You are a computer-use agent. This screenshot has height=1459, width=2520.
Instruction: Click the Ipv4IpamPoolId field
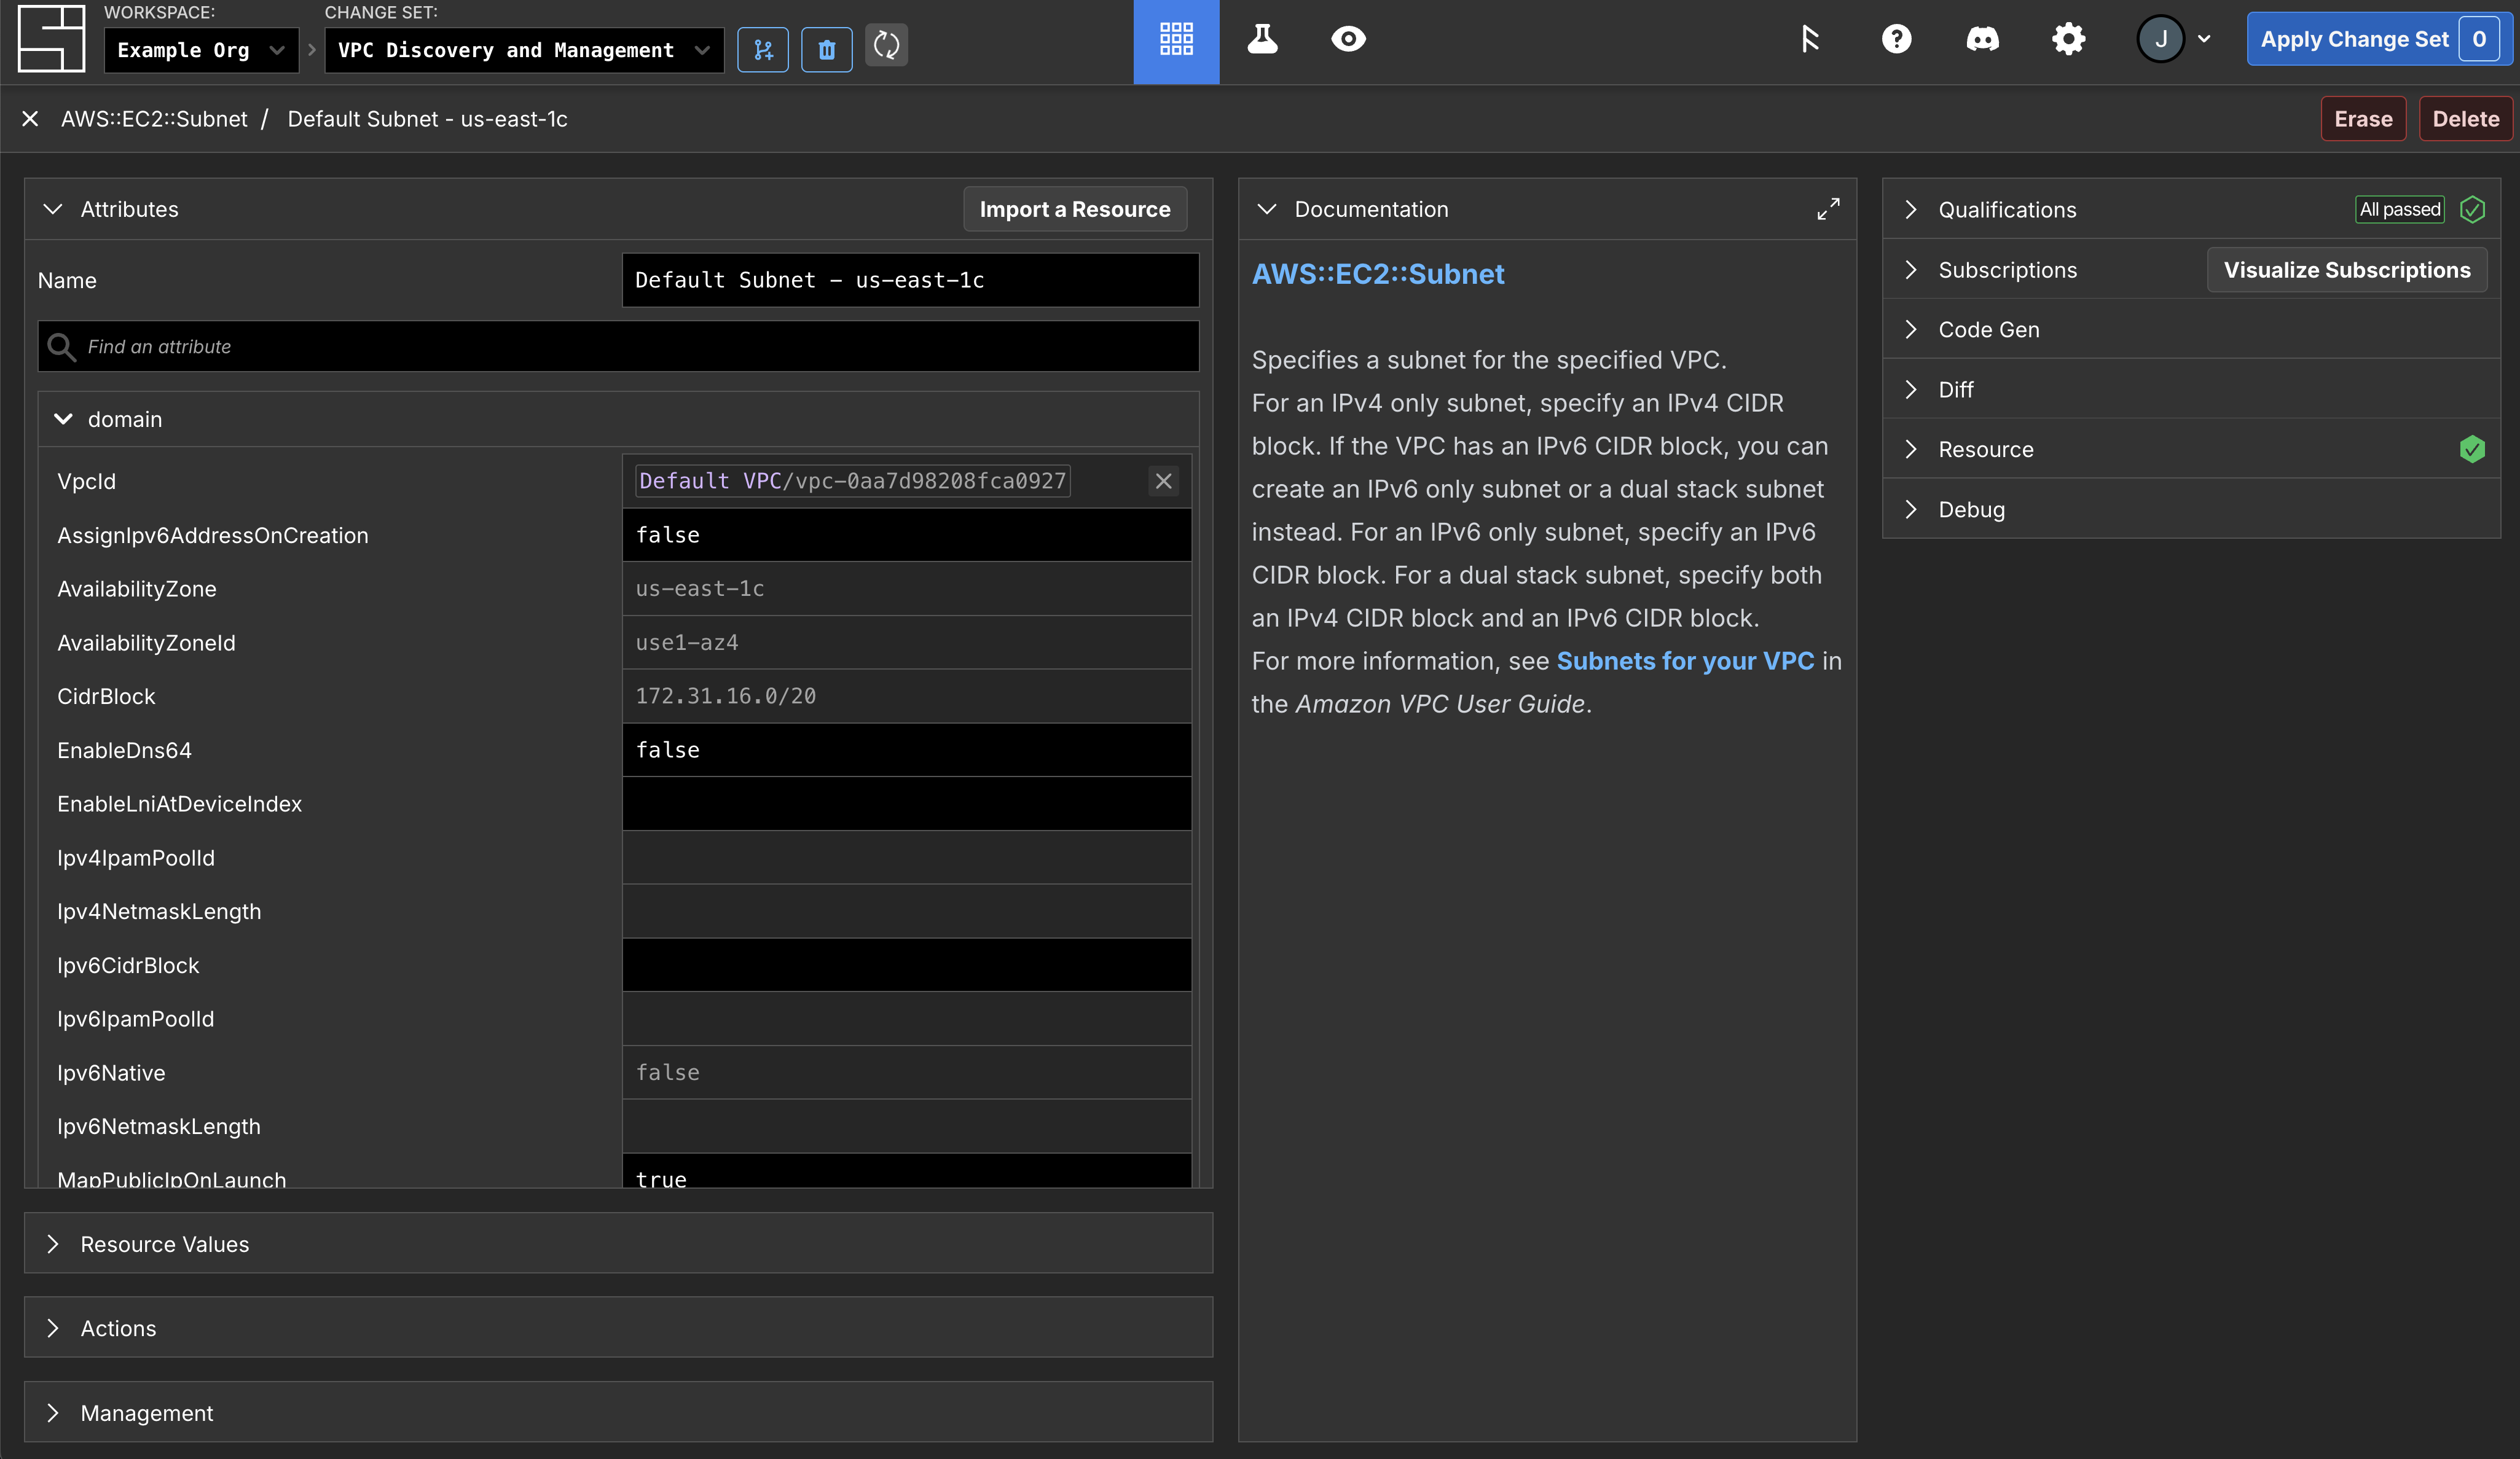907,858
